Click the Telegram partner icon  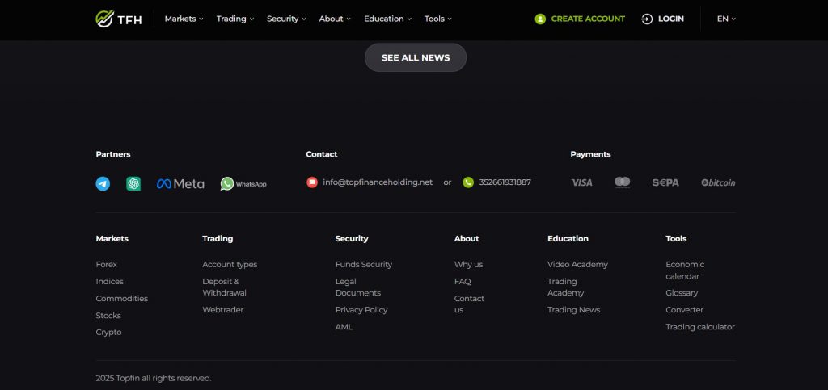click(x=103, y=183)
